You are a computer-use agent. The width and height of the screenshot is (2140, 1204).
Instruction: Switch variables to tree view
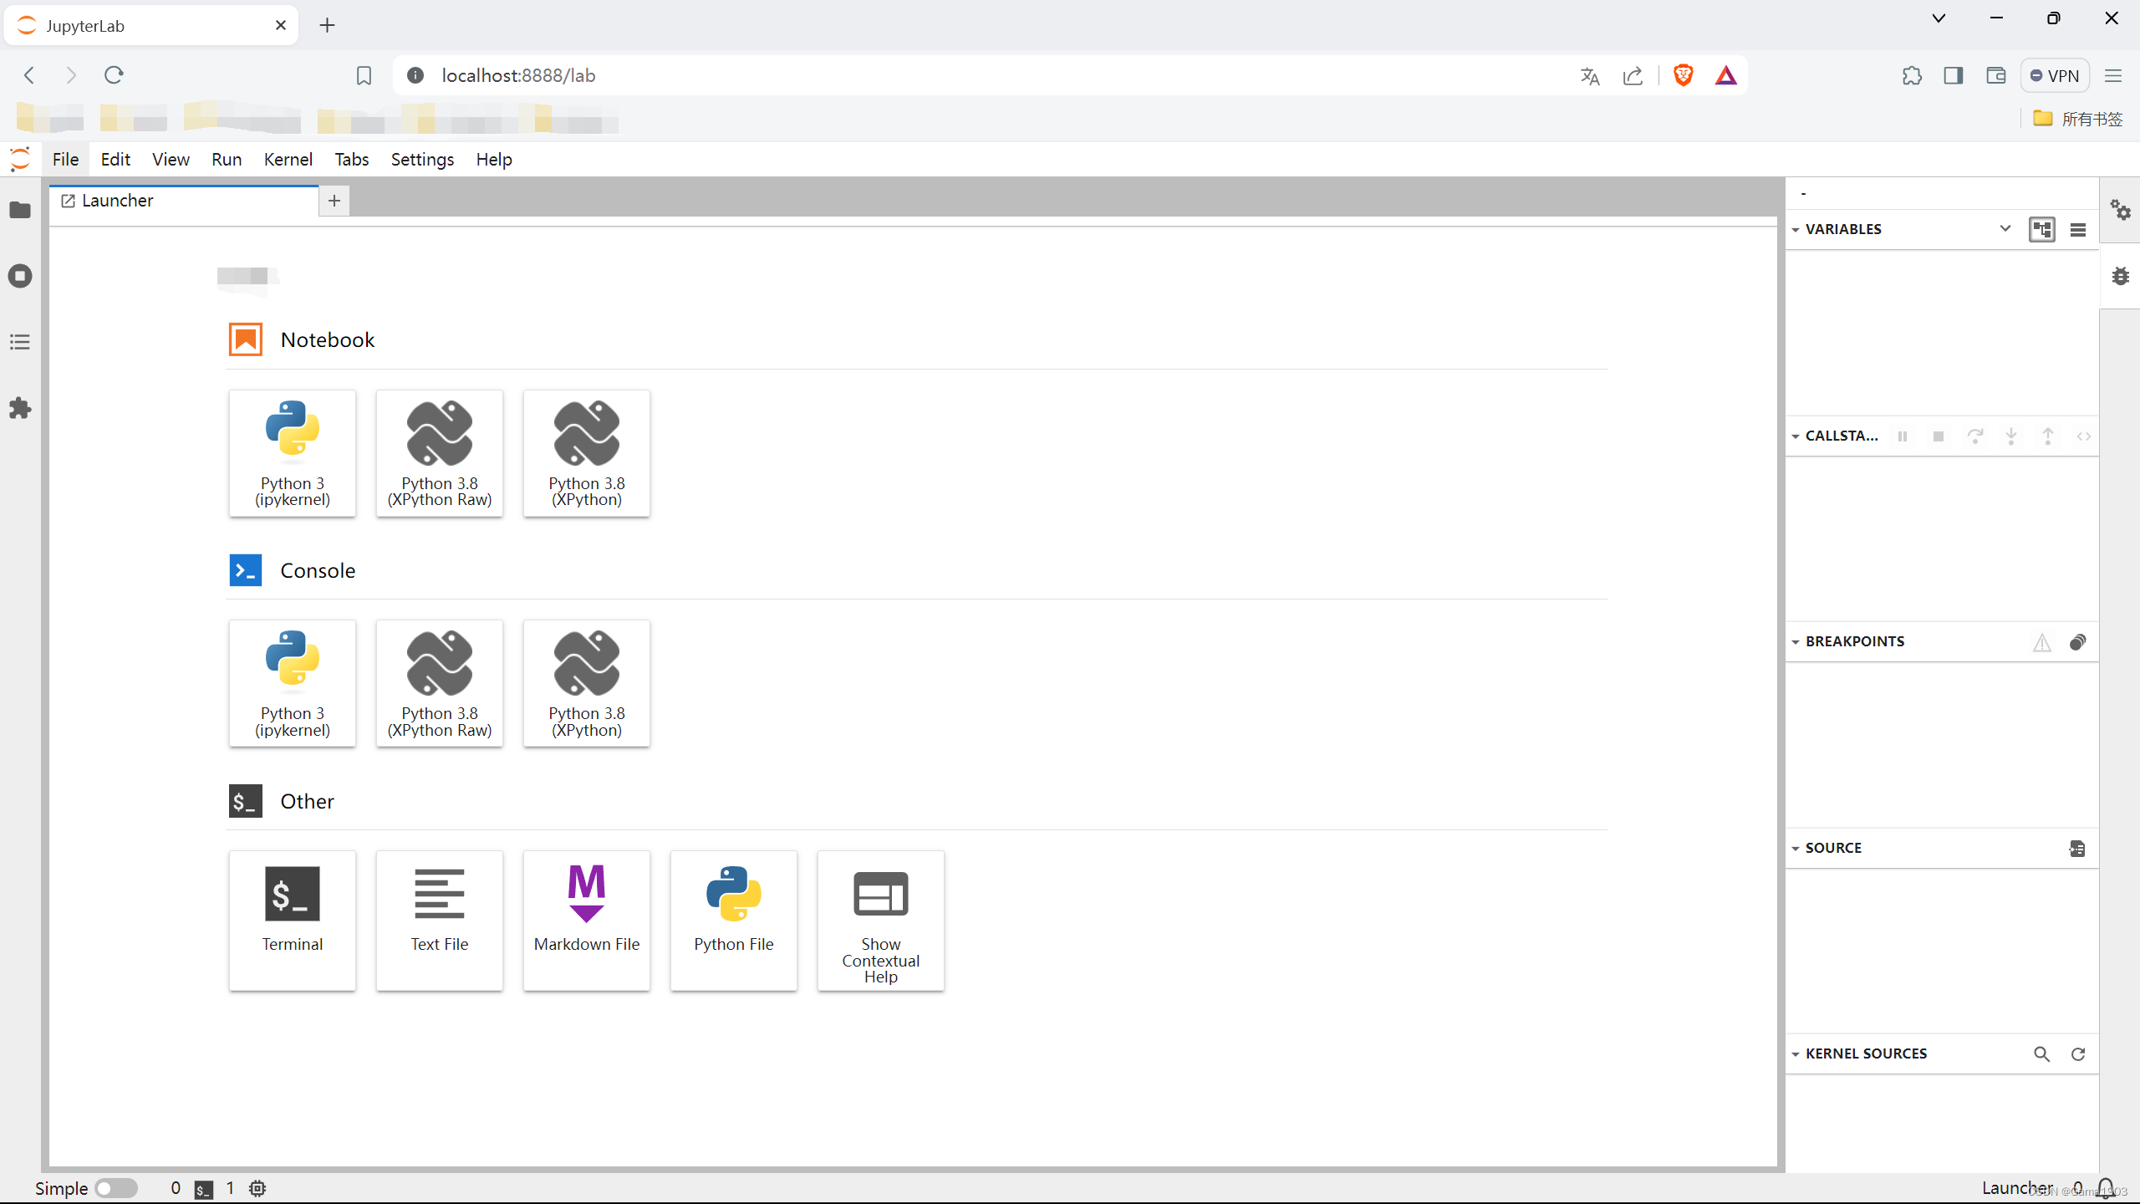[x=2041, y=229]
